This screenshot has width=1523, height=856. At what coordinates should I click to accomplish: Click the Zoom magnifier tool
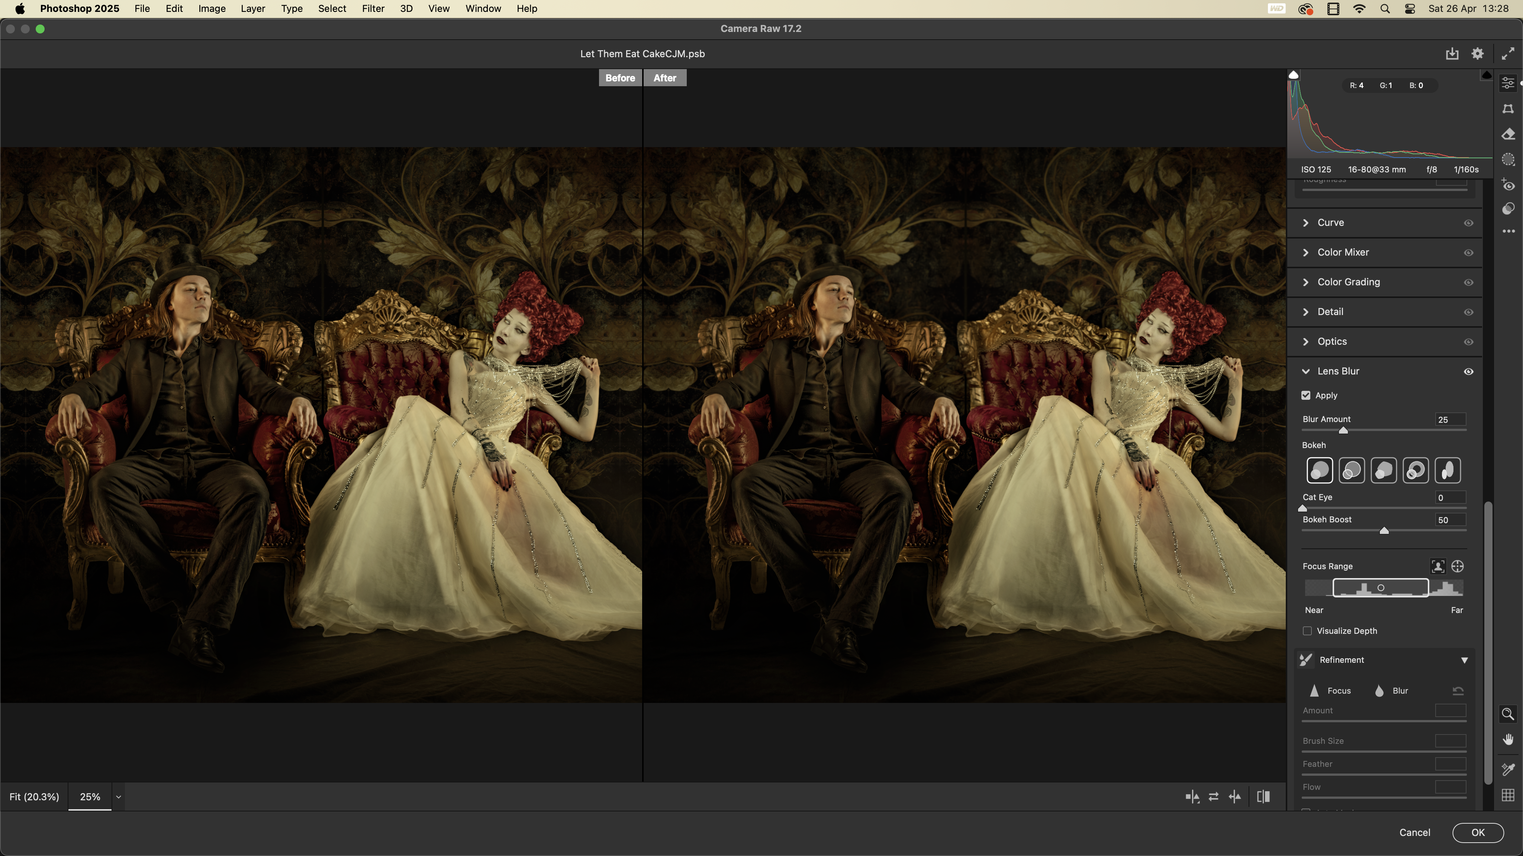pyautogui.click(x=1508, y=714)
